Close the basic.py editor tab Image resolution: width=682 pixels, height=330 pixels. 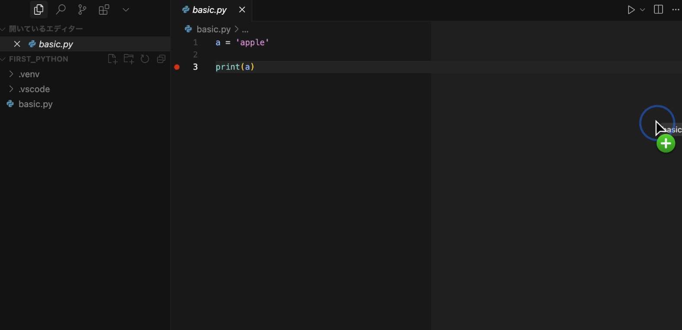tap(242, 10)
